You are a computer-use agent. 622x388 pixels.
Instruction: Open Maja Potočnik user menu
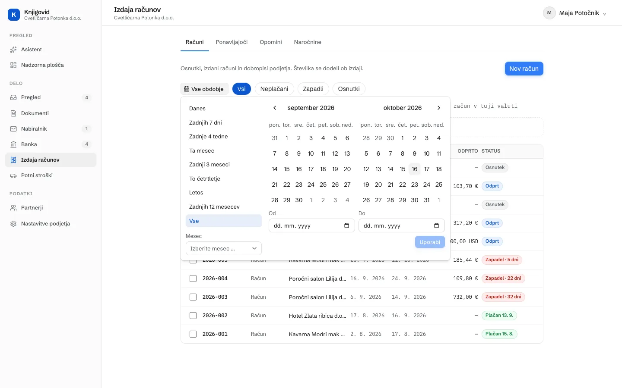pos(575,13)
